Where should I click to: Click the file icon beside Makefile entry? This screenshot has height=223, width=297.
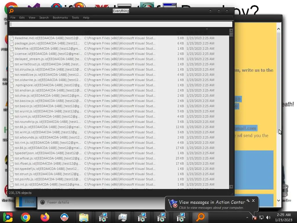tap(12, 48)
